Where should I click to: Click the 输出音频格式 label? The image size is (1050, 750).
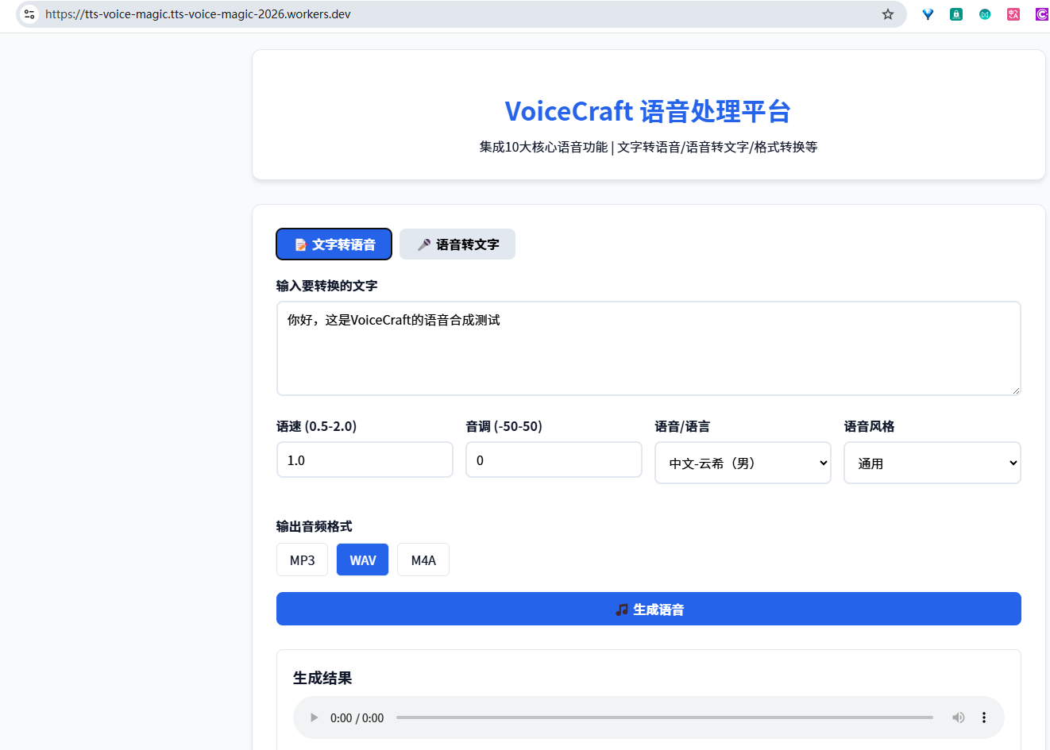pyautogui.click(x=314, y=526)
